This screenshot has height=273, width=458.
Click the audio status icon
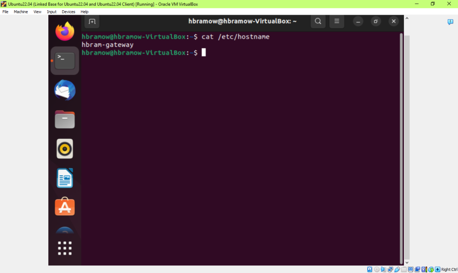383,269
